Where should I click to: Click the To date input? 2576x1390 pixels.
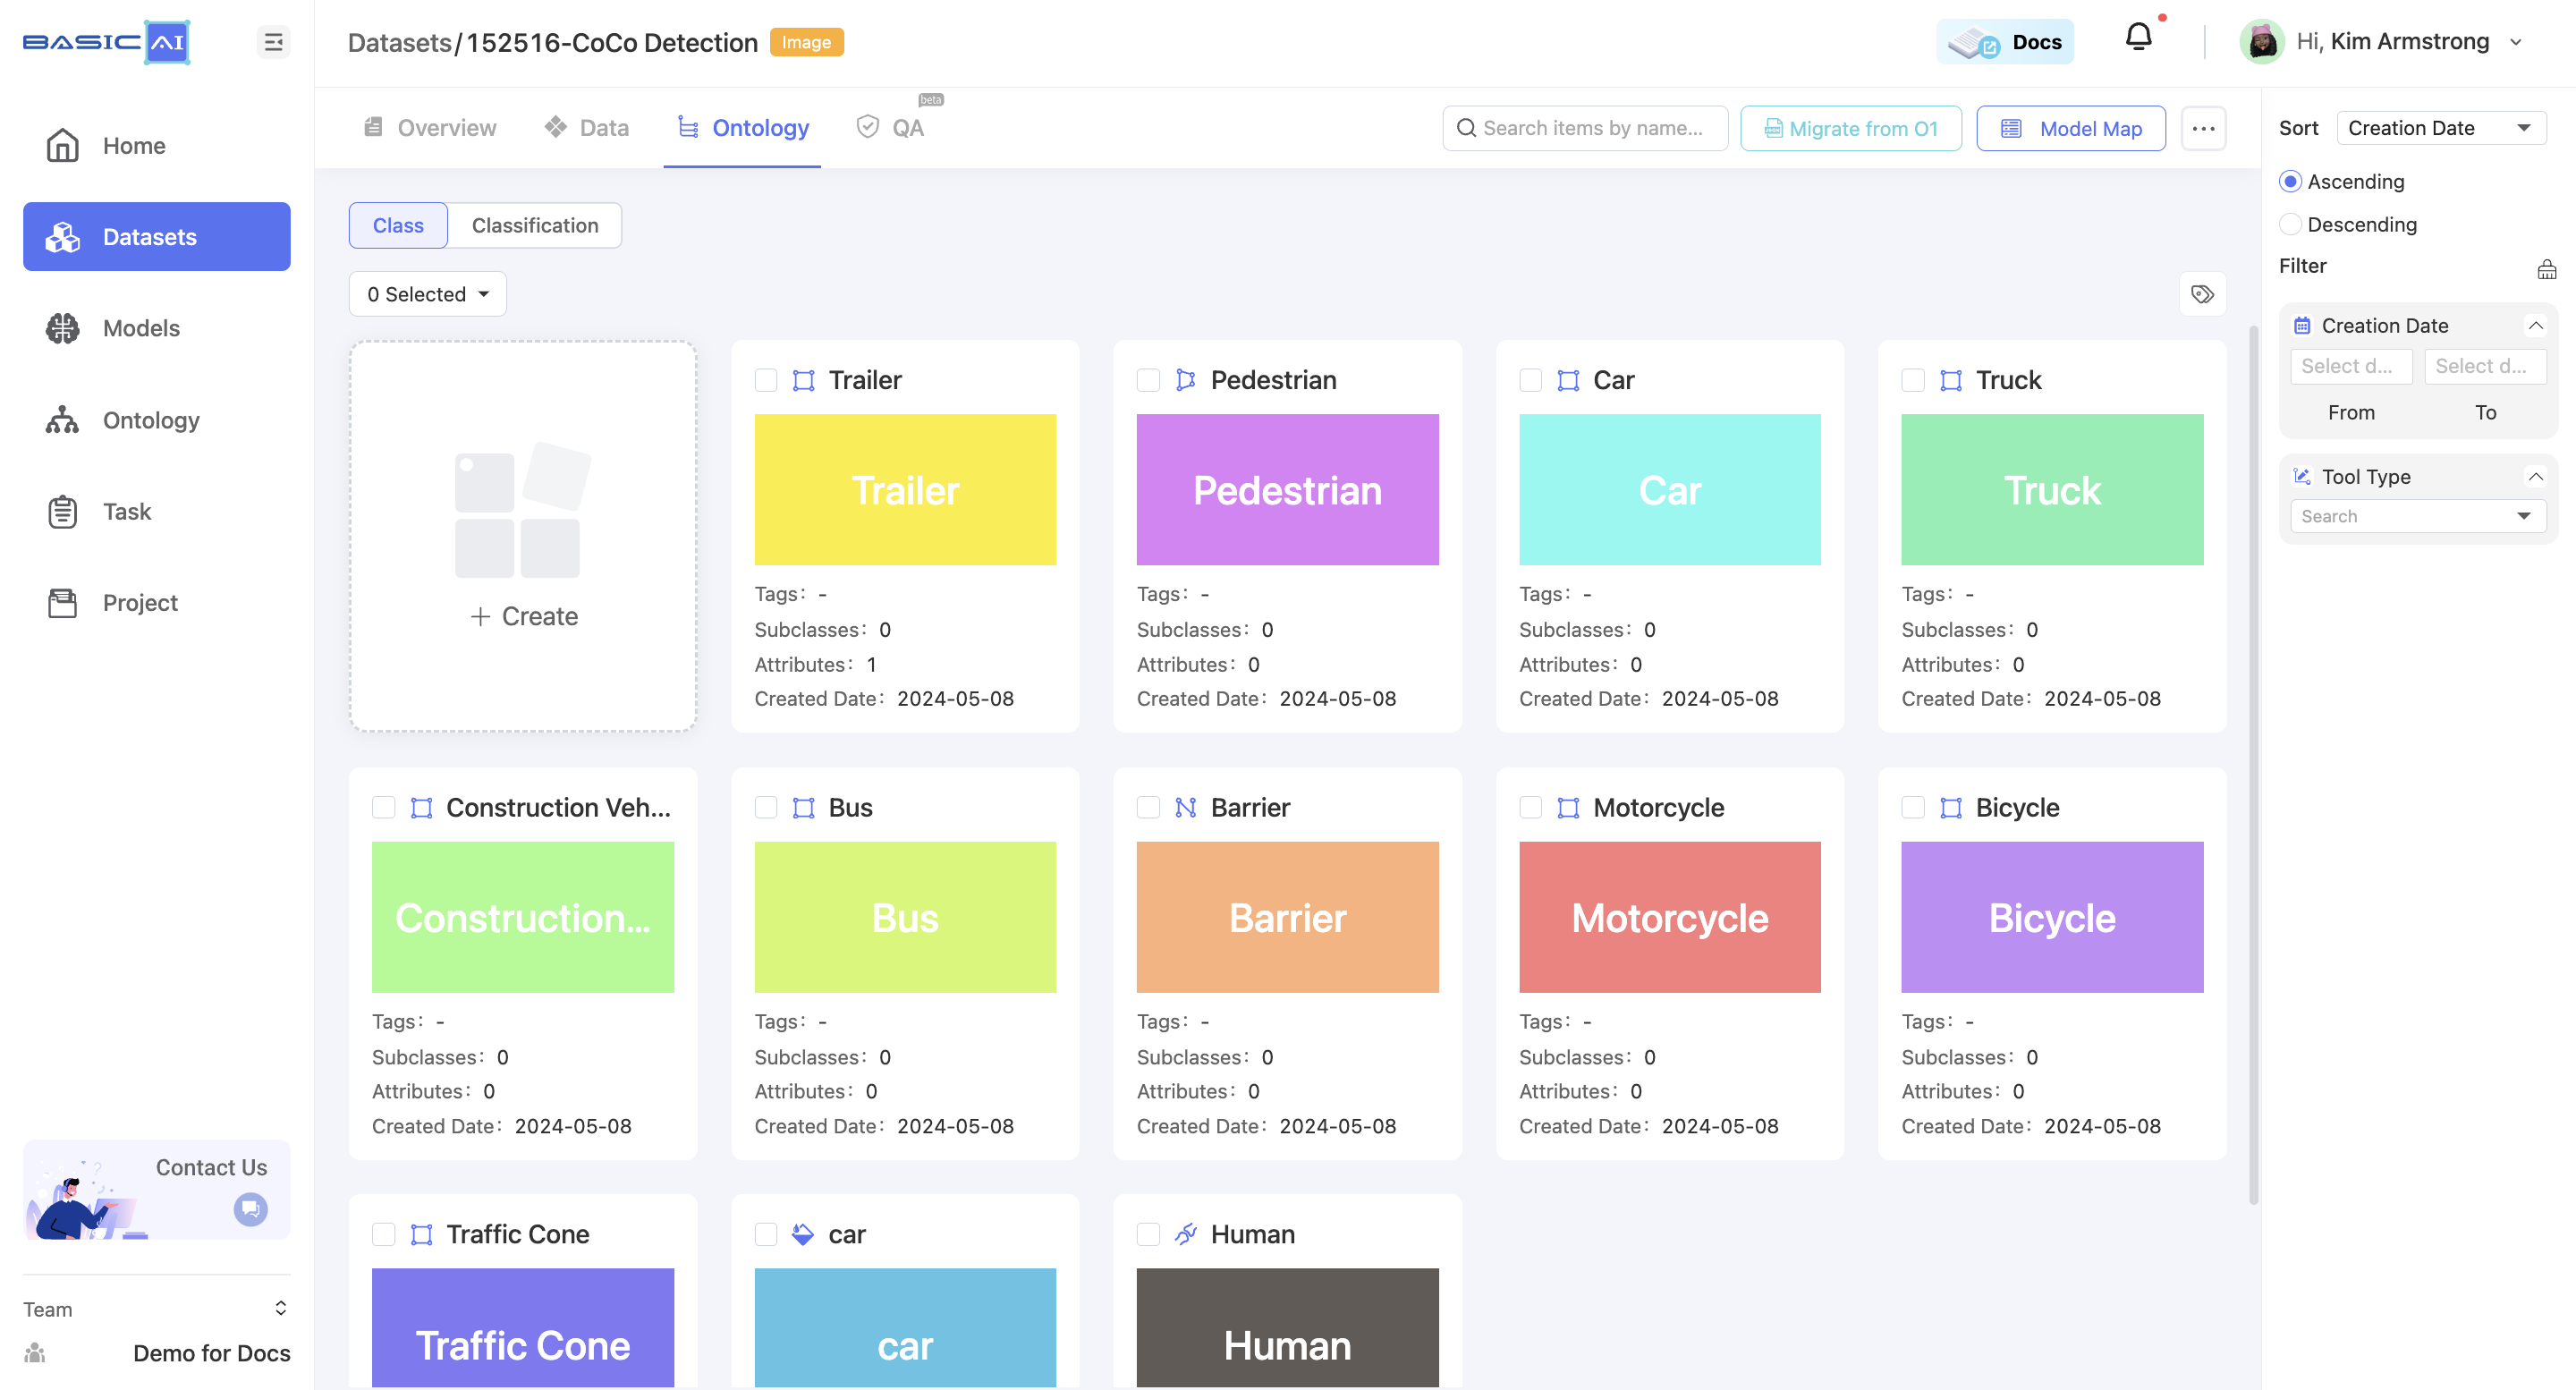(x=2485, y=366)
